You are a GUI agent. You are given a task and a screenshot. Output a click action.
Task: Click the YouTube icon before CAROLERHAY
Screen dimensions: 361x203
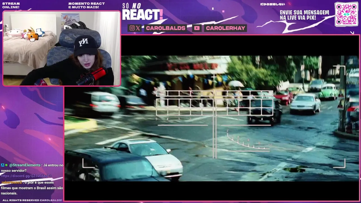tap(197, 28)
